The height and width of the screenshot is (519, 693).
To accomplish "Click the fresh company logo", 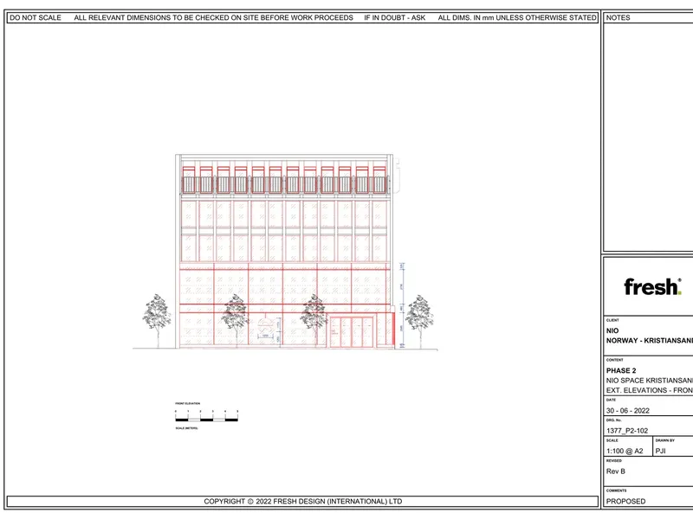I will click(x=652, y=287).
